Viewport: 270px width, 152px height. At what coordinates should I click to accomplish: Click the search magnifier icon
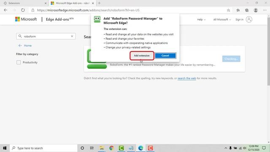20,36
